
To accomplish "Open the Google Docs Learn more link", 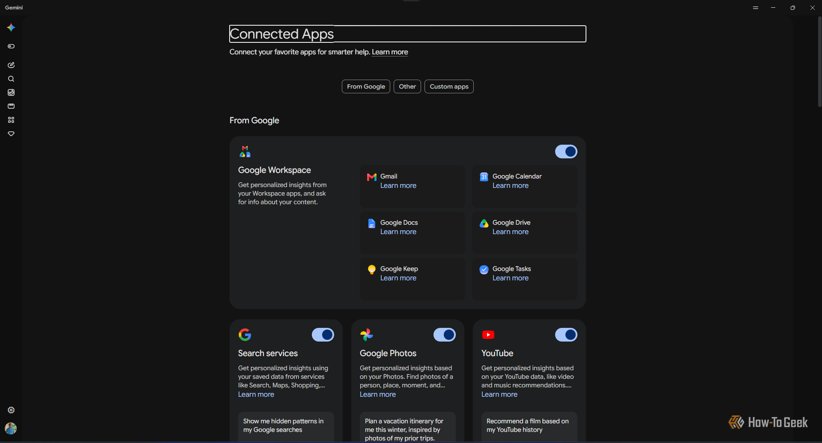I will [x=398, y=232].
